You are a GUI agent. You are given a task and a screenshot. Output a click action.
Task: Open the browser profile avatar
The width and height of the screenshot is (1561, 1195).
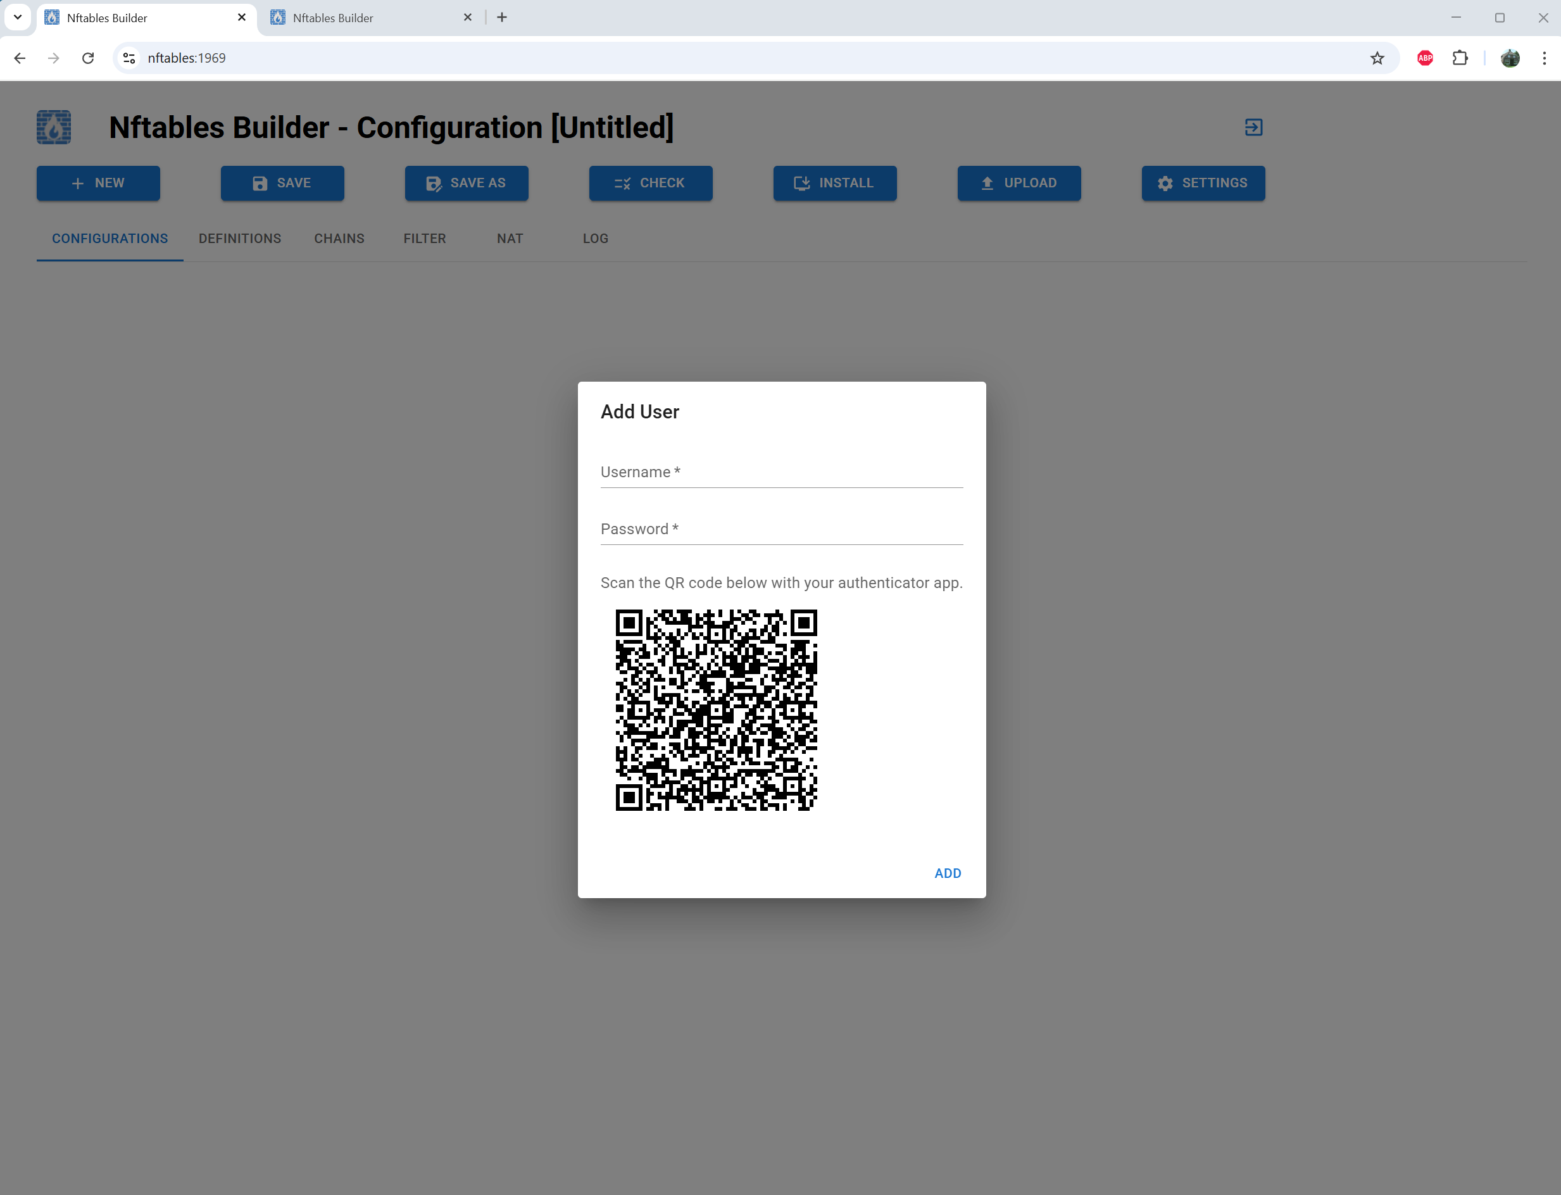(1511, 58)
